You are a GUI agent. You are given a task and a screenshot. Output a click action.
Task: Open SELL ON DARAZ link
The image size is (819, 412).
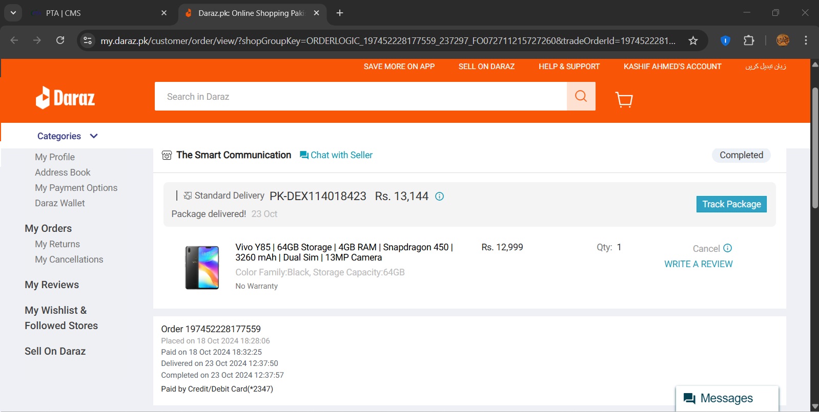tap(486, 67)
